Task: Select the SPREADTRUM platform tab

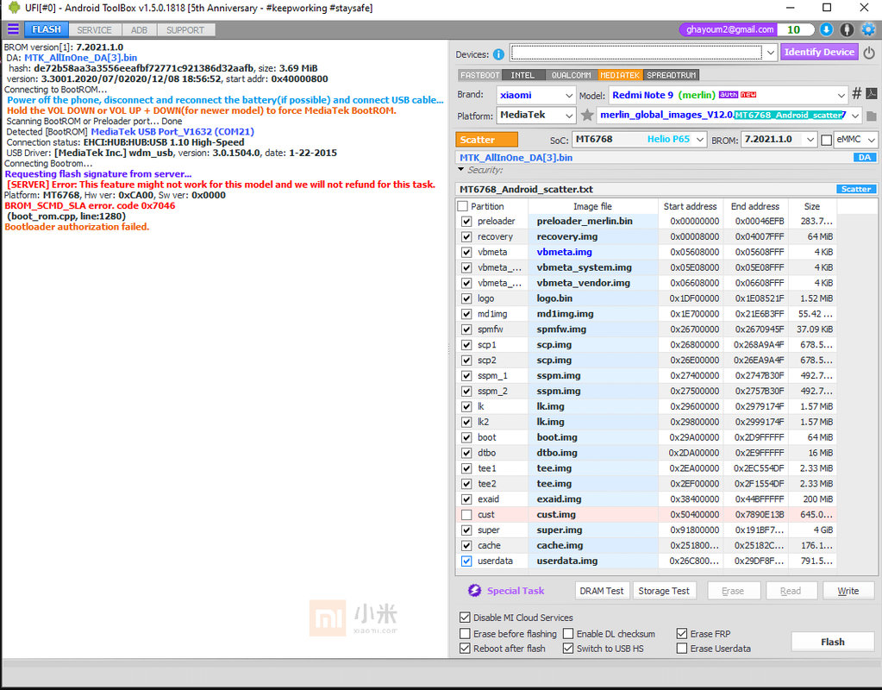Action: (x=671, y=75)
